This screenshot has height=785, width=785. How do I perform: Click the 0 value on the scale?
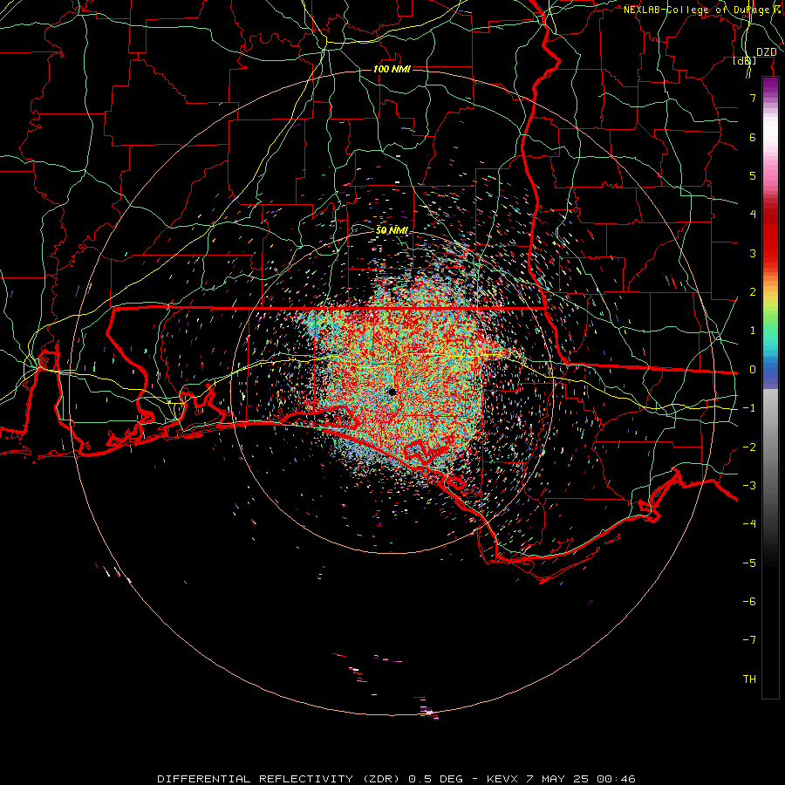point(753,370)
